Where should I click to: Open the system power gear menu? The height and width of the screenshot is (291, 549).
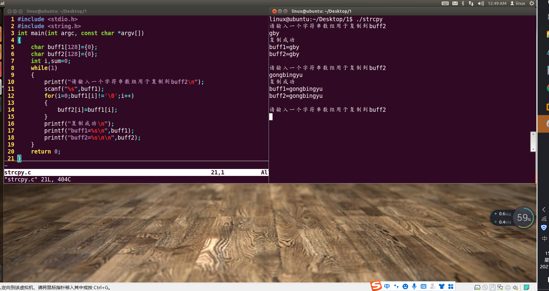(x=532, y=3)
